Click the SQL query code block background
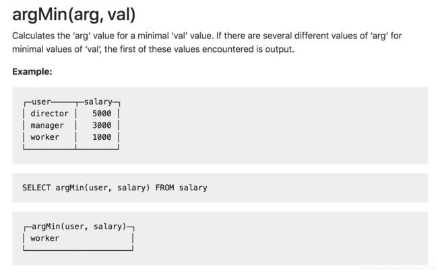Screen dimensions: 438x273 tap(220, 188)
